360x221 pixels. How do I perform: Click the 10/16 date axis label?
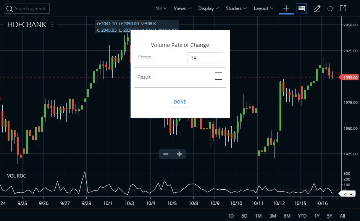(x=321, y=203)
